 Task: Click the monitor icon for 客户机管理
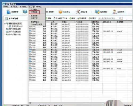25,12
